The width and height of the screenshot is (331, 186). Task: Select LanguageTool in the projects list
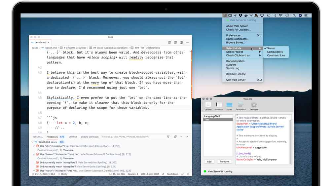point(218,116)
